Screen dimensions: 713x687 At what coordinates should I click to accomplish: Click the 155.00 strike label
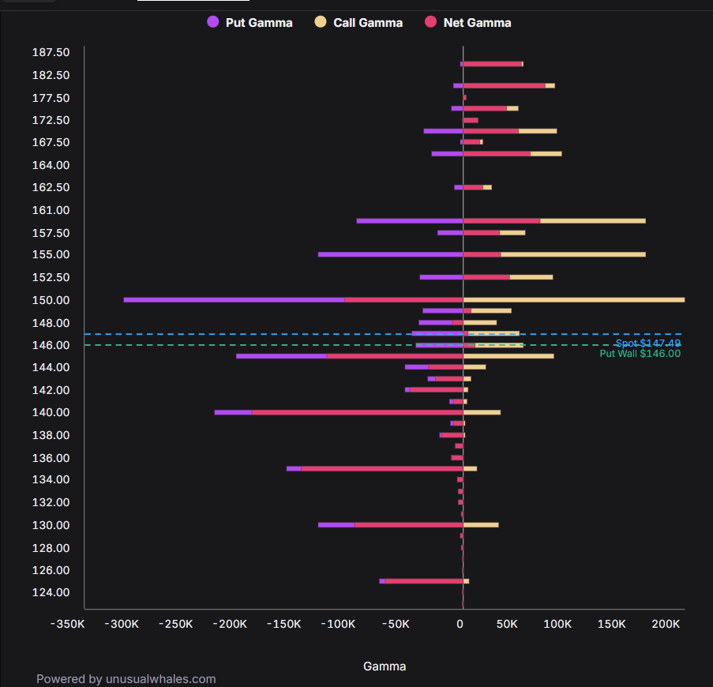[51, 254]
